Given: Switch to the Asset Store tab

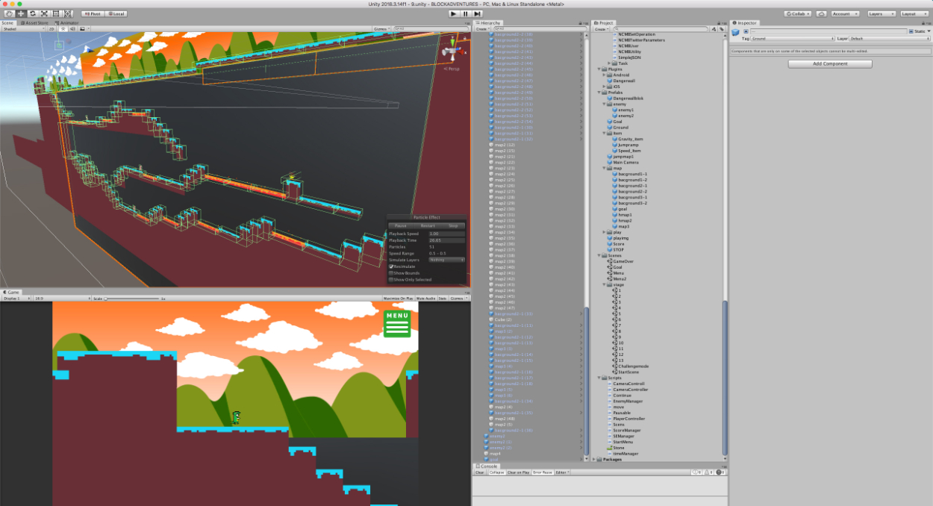Looking at the screenshot, I should [x=37, y=22].
